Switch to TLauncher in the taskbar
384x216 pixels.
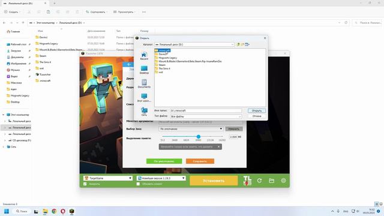pos(71,211)
